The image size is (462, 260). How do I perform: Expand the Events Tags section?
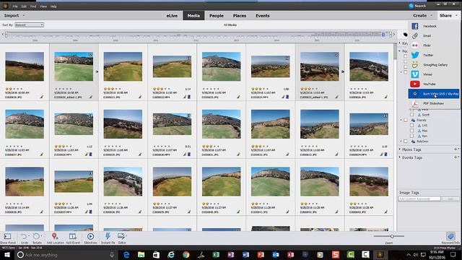coord(400,157)
